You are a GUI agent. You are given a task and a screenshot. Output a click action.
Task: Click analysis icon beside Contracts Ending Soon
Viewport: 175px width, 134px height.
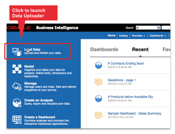tap(98, 65)
